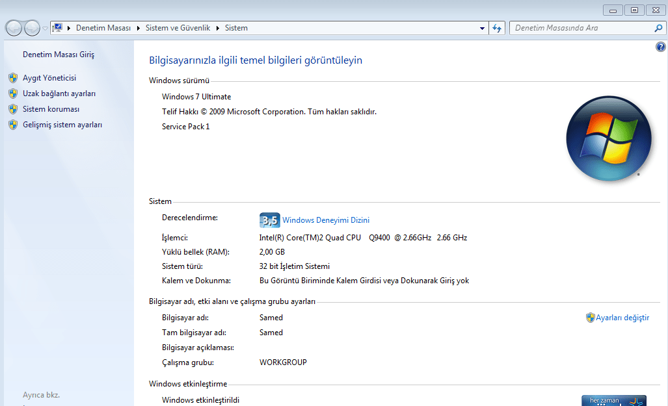Click the shield icon beside Gelişmiş sistem ayarları
The image size is (668, 406).
coord(13,125)
